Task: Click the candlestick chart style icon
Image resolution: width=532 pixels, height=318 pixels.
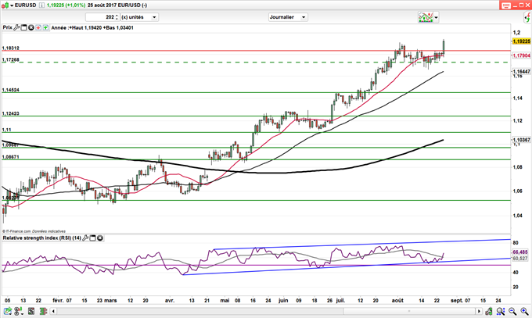Action: pyautogui.click(x=5, y=5)
